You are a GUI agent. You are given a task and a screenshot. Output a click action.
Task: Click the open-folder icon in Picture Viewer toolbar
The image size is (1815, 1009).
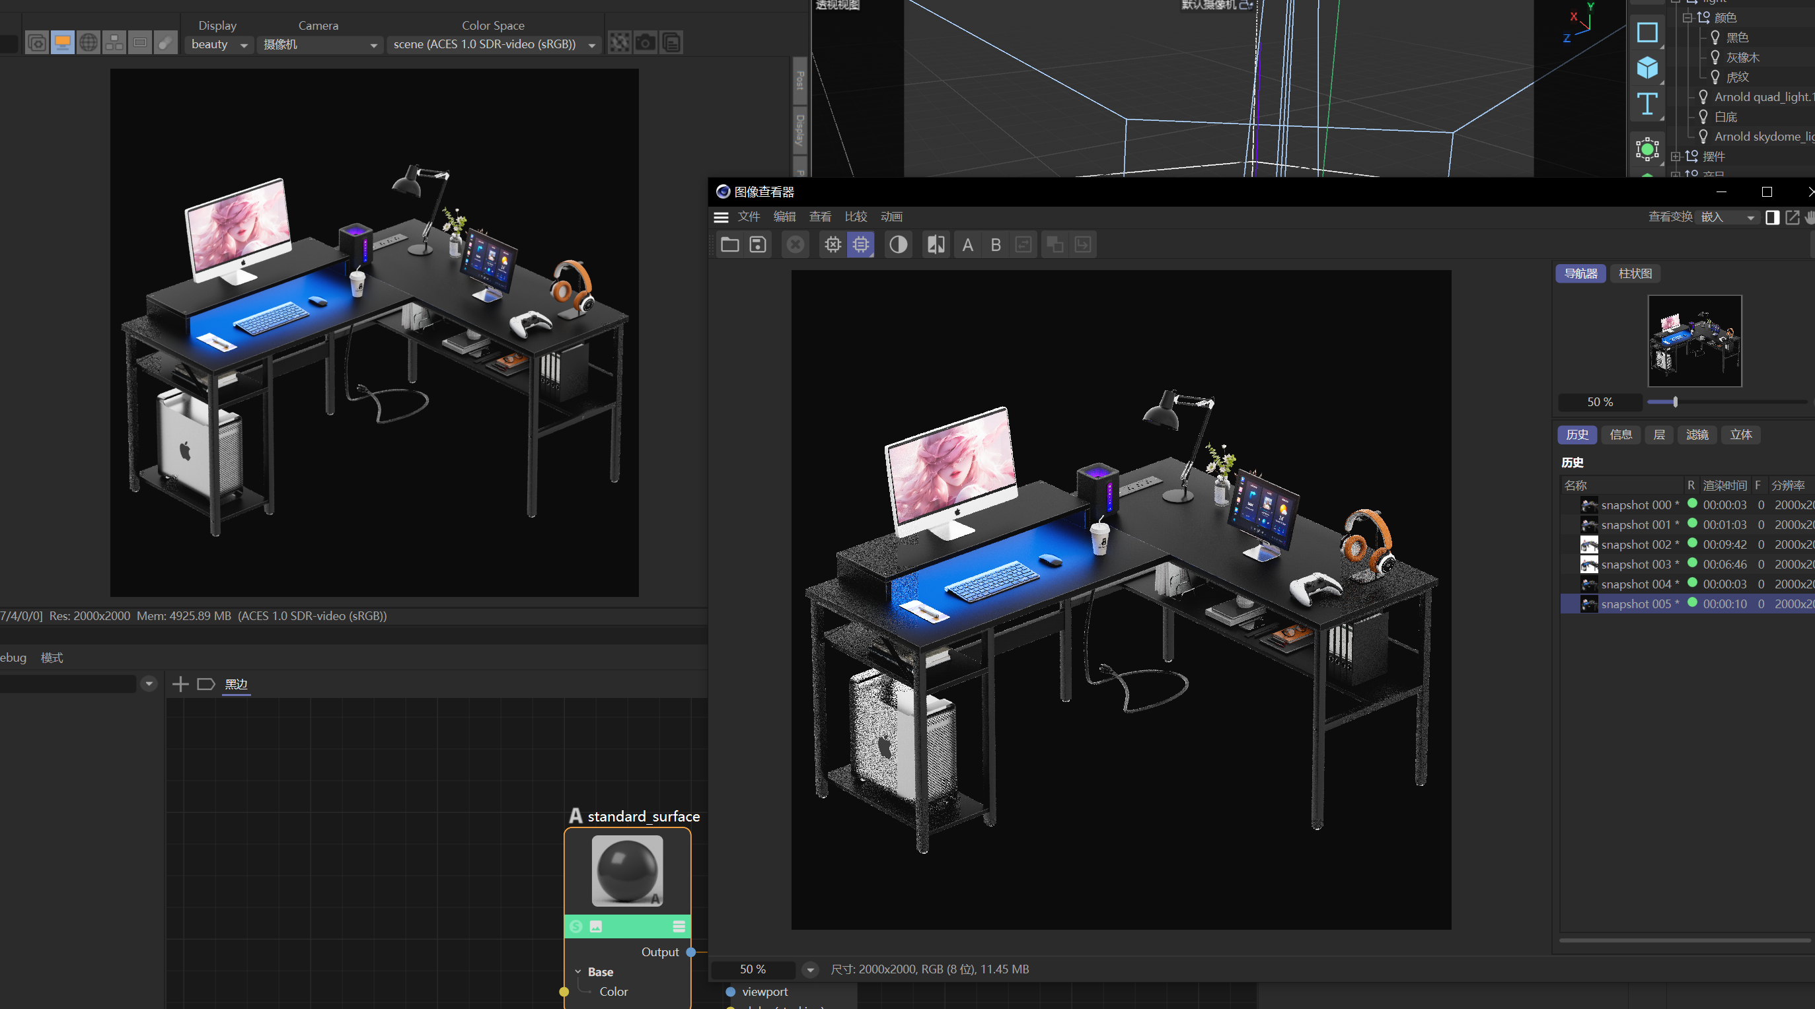click(730, 244)
